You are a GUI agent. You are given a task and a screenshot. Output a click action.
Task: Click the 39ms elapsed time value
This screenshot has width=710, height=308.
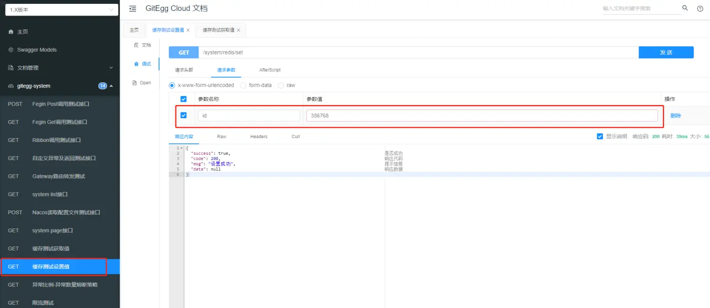pyautogui.click(x=682, y=136)
